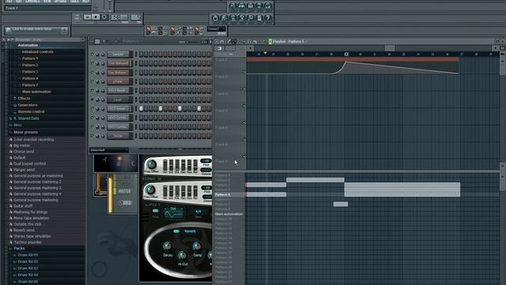Image resolution: width=506 pixels, height=285 pixels.
Task: Open the snap selector in recording panel
Action: pos(217,29)
